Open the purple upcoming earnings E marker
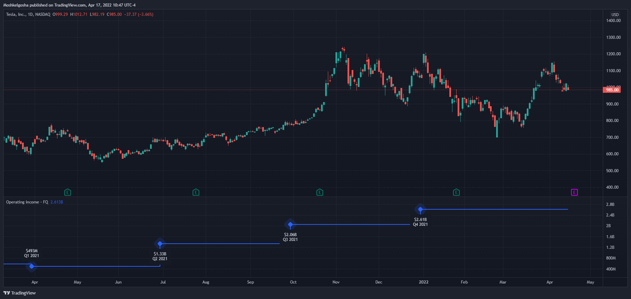This screenshot has width=631, height=299. 574,192
